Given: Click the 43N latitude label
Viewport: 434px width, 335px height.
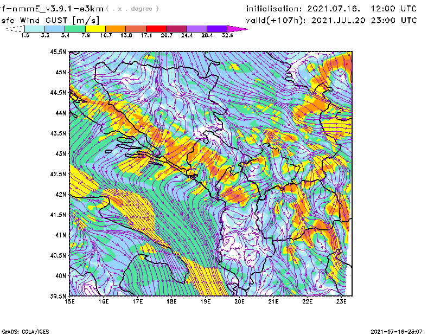Looking at the screenshot, I should [x=61, y=153].
